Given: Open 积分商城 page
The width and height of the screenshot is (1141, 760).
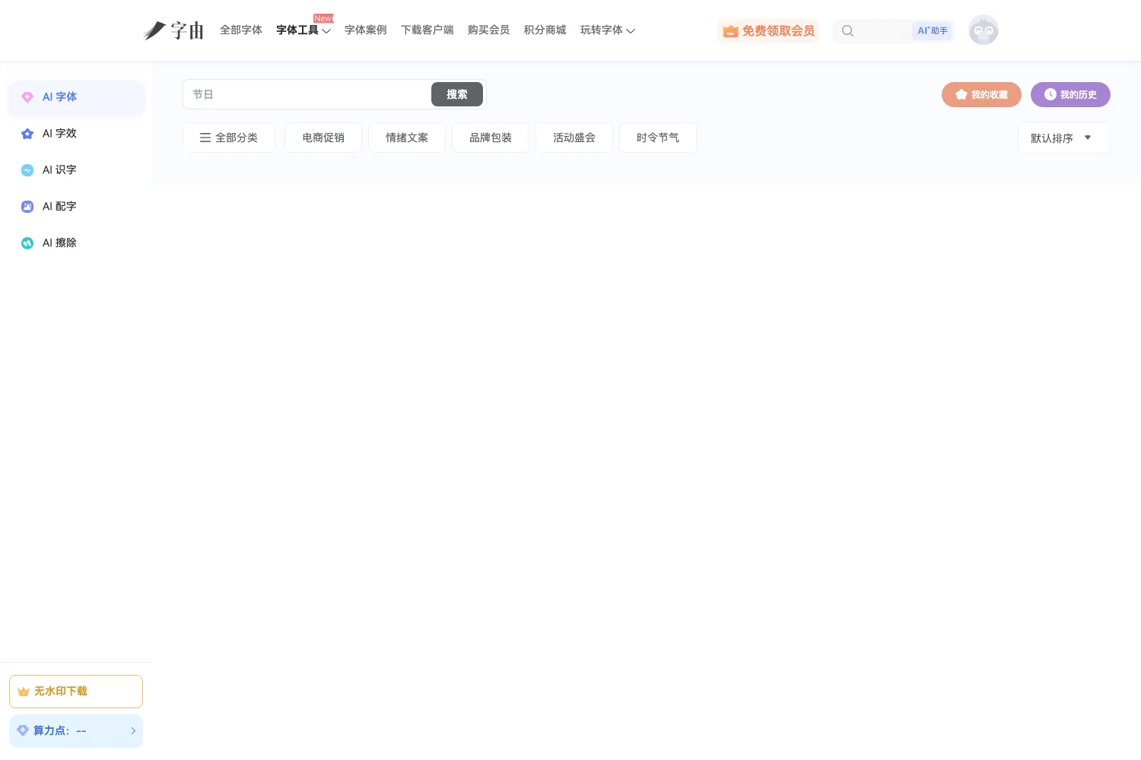Looking at the screenshot, I should pyautogui.click(x=545, y=30).
